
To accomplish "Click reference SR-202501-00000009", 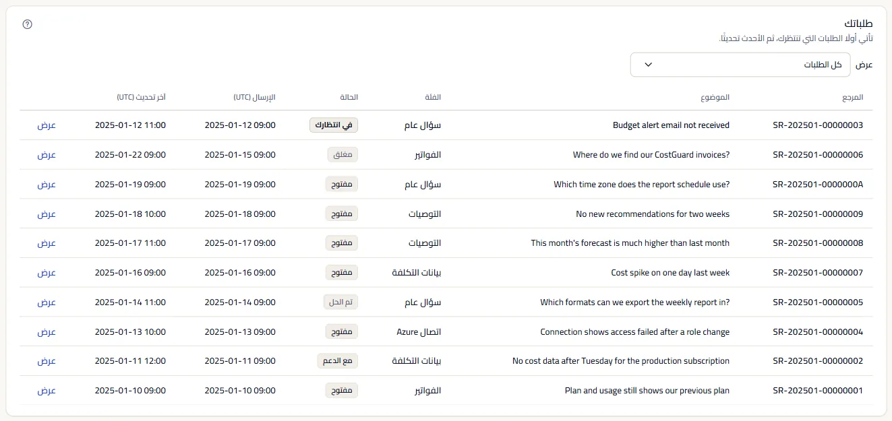I will (818, 214).
